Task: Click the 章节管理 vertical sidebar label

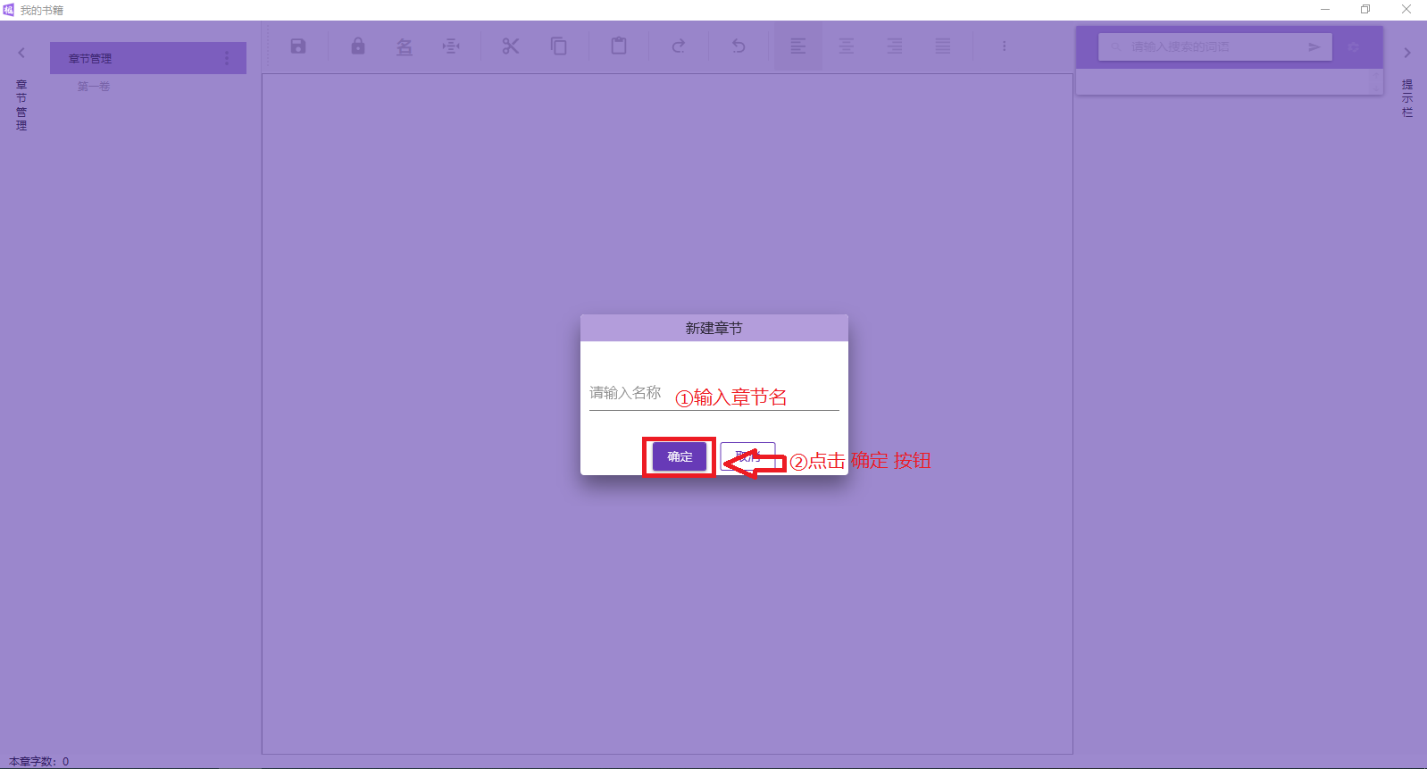Action: [21, 105]
